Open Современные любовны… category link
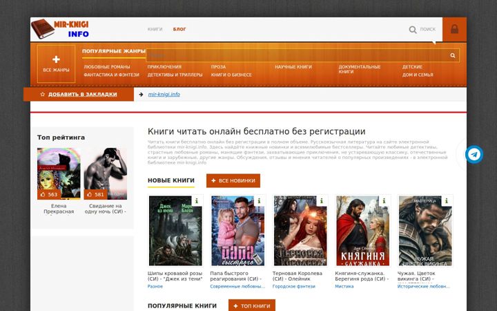The width and height of the screenshot is (497, 311). tap(237, 286)
